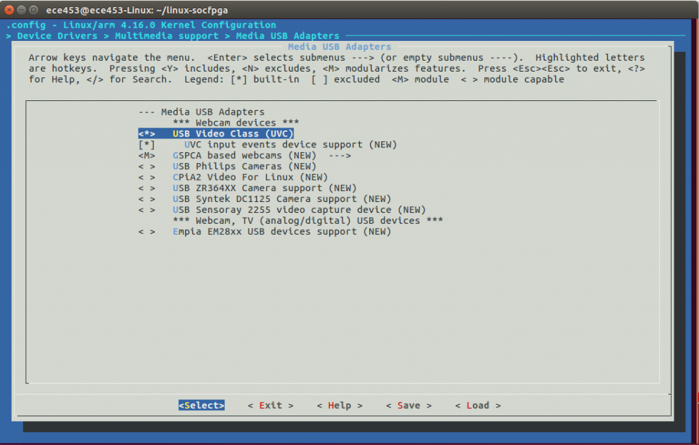The width and height of the screenshot is (699, 445).
Task: Toggle UVC input events device support checkbox
Action: click(x=147, y=145)
